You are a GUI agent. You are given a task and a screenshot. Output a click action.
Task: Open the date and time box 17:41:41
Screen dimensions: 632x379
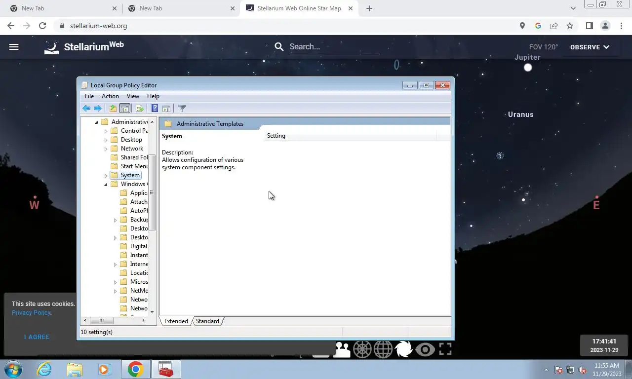(x=604, y=345)
